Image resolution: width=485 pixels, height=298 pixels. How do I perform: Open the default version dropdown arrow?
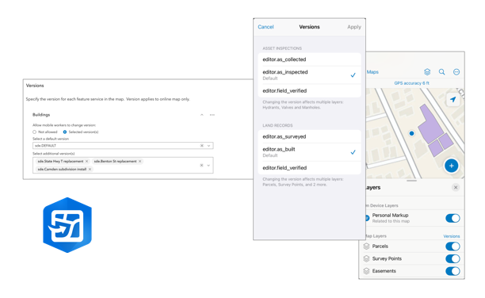208,146
